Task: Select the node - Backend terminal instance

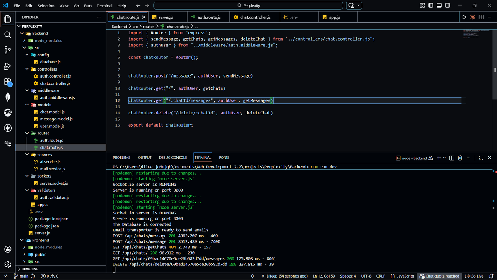Action: tap(415, 158)
